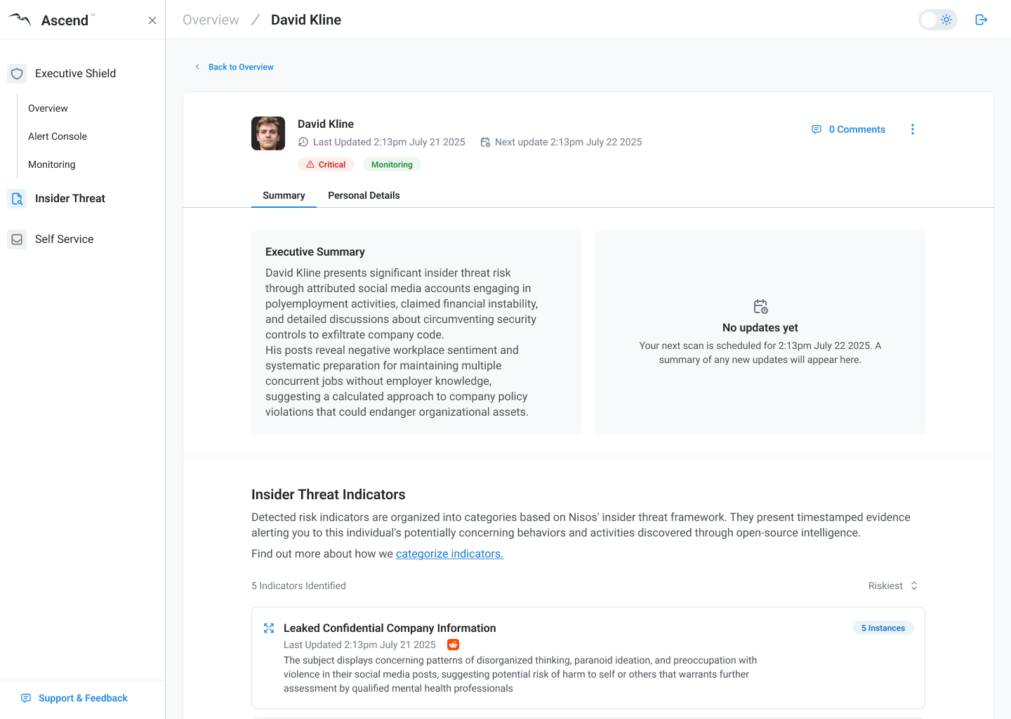Open Support & Feedback
Image resolution: width=1011 pixels, height=719 pixels.
click(75, 698)
